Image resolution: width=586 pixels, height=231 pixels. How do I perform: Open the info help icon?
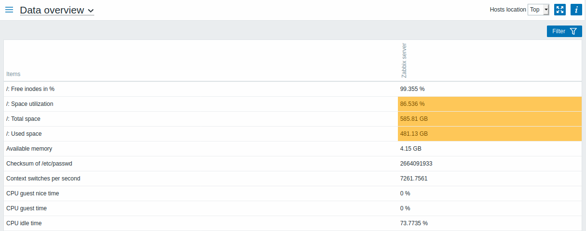[x=576, y=10]
